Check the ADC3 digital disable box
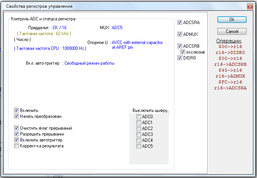The image size is (257, 178). pos(138,134)
